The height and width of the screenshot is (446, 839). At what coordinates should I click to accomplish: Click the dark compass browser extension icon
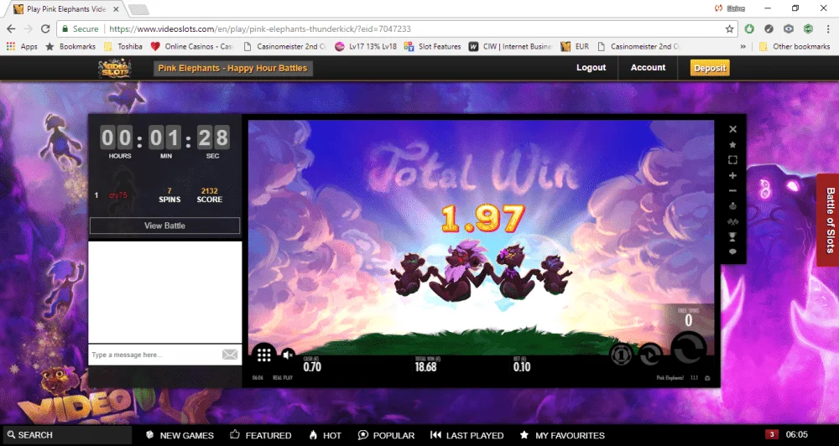click(769, 29)
